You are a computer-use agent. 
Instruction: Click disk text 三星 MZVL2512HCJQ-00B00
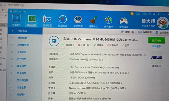[x=84, y=83]
